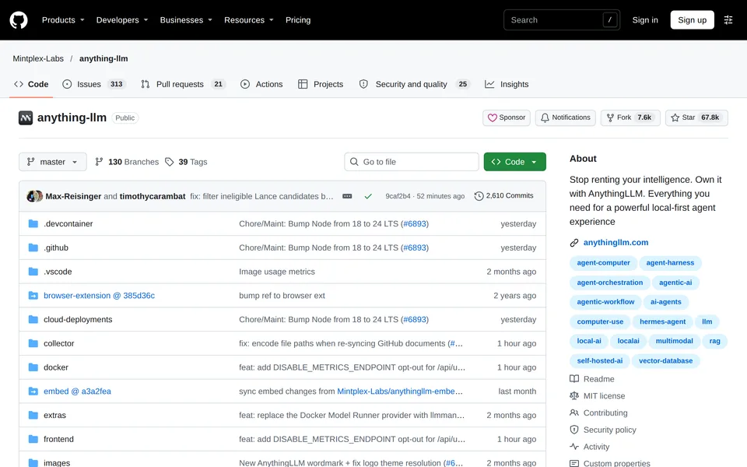Viewport: 747px width, 467px height.
Task: Switch to the Pull requests tab
Action: (x=182, y=84)
